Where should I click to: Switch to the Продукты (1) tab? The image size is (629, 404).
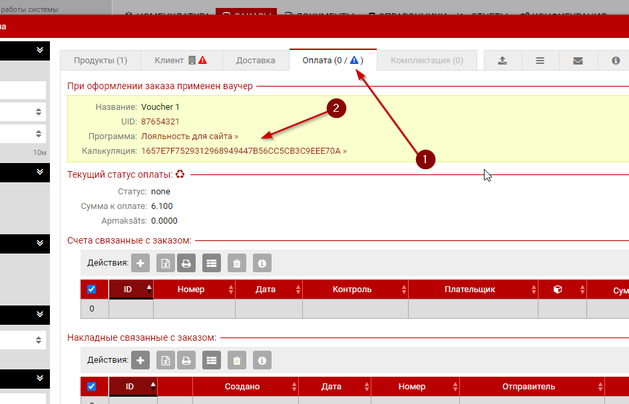click(x=101, y=60)
